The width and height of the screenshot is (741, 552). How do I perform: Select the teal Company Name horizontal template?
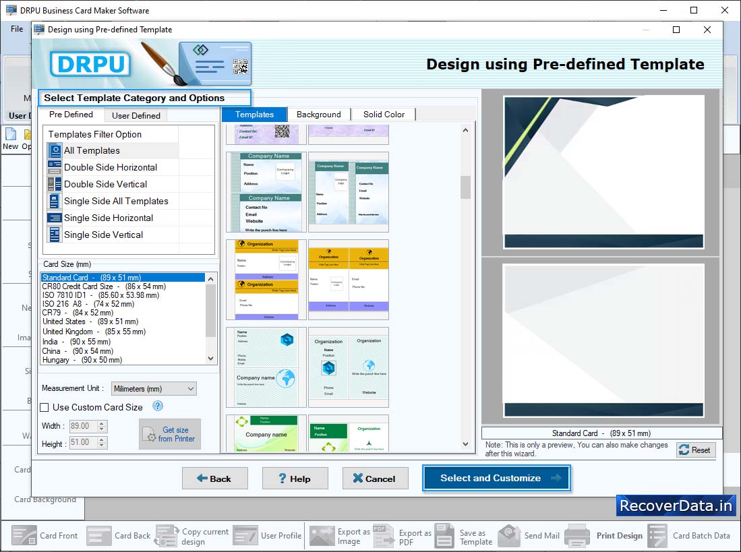point(266,192)
